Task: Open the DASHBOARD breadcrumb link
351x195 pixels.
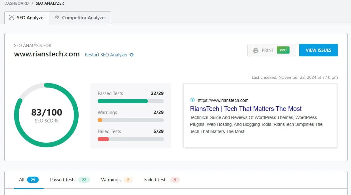Action: tap(17, 3)
